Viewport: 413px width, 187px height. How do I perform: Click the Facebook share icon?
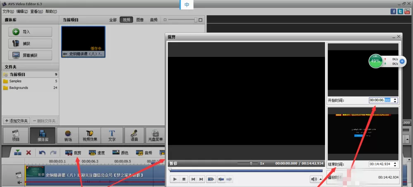click(x=393, y=12)
